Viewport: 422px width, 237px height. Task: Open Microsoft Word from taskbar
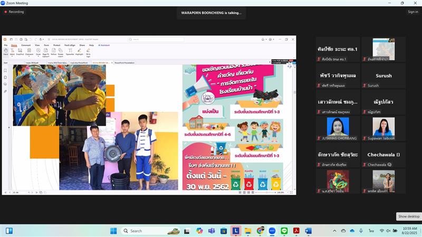pyautogui.click(x=309, y=231)
